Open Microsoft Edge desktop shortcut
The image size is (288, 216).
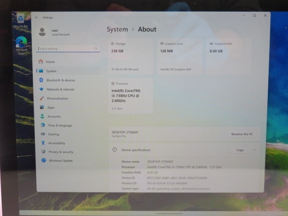pos(22,45)
